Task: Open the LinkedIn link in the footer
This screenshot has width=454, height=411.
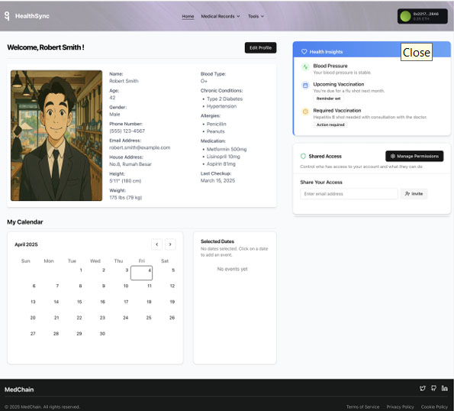Action: pyautogui.click(x=445, y=388)
